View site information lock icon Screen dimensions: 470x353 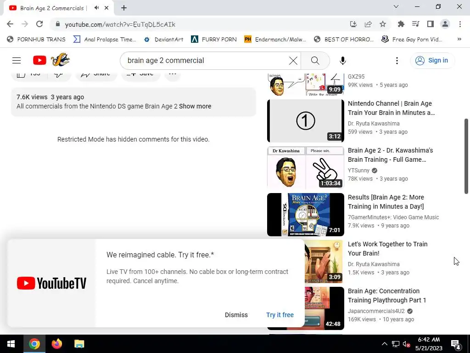58,24
